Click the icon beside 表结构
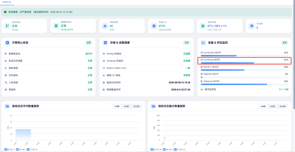This screenshot has height=152, width=295. pos(6,90)
